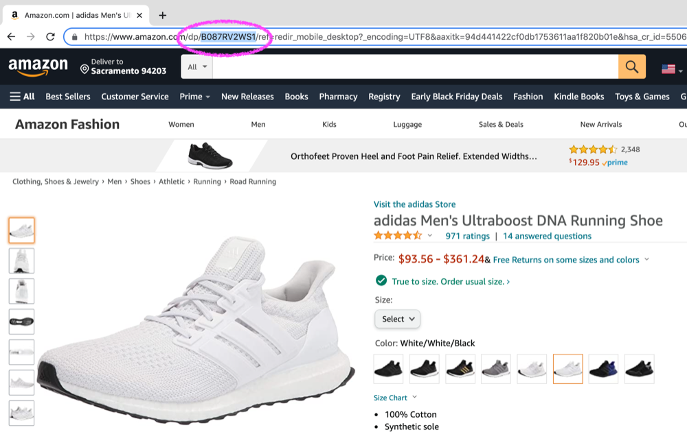
Task: Open Customer Service in navigation bar
Action: click(x=135, y=97)
